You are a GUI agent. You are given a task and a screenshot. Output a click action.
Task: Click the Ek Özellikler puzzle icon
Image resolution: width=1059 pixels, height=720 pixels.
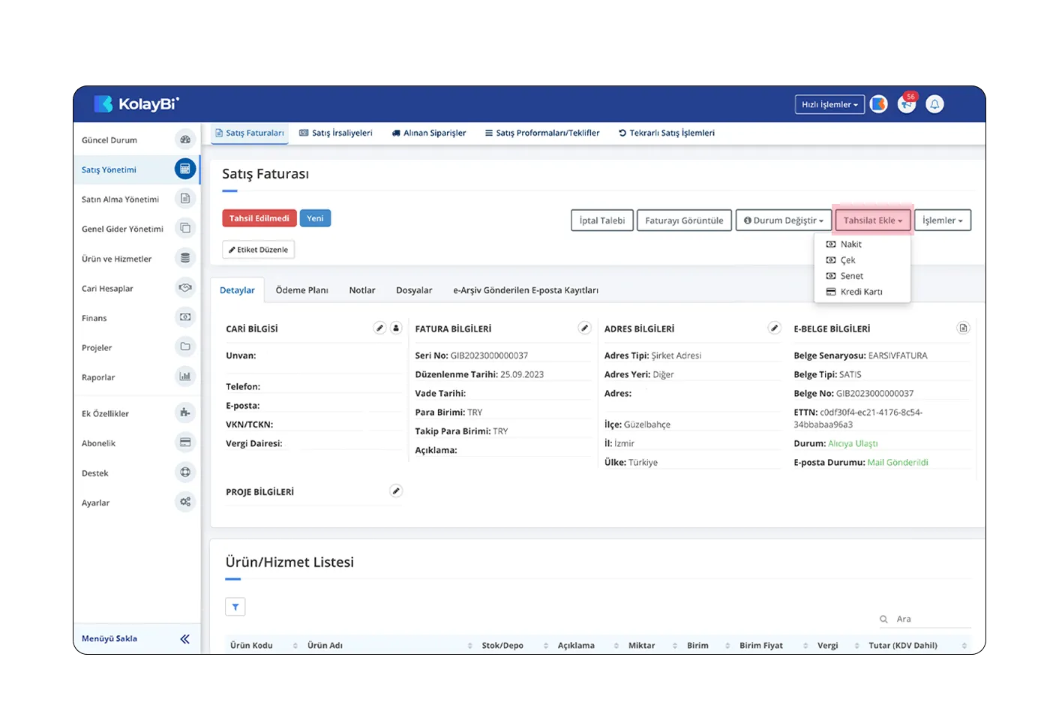tap(185, 412)
